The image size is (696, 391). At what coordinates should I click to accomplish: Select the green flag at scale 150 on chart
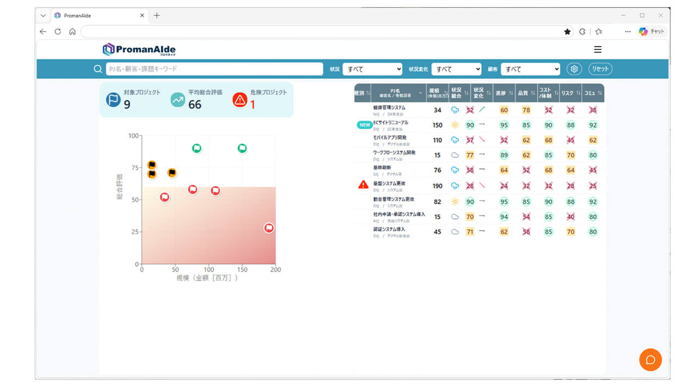click(243, 148)
